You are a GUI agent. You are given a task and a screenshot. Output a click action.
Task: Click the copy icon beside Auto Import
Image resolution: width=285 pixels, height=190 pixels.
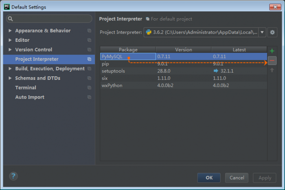tap(89, 97)
